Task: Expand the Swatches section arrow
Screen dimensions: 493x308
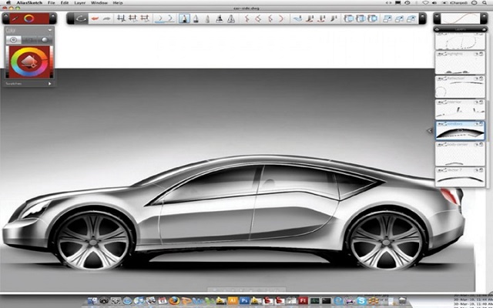Action: (49, 84)
